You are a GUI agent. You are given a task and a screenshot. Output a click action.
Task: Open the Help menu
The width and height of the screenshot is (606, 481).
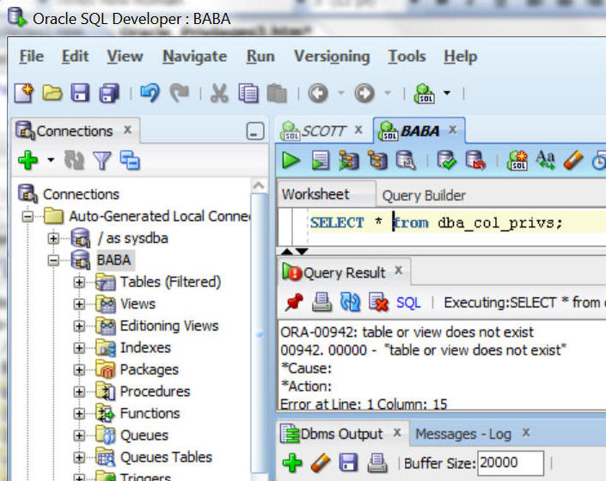point(460,57)
